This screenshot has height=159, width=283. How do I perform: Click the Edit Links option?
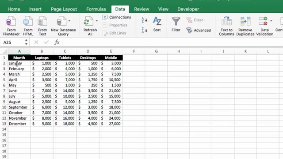coord(114,33)
